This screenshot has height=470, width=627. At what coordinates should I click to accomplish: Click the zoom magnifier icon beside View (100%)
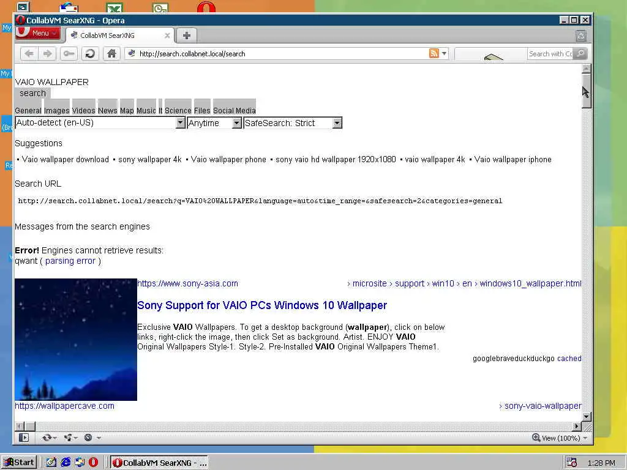[x=536, y=438]
